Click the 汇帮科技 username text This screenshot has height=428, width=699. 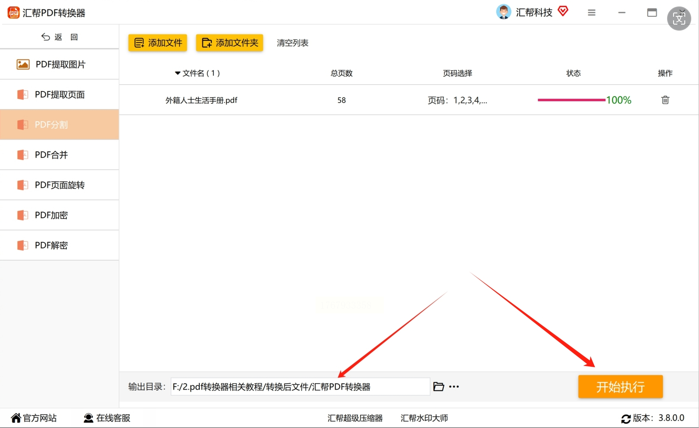tap(534, 12)
